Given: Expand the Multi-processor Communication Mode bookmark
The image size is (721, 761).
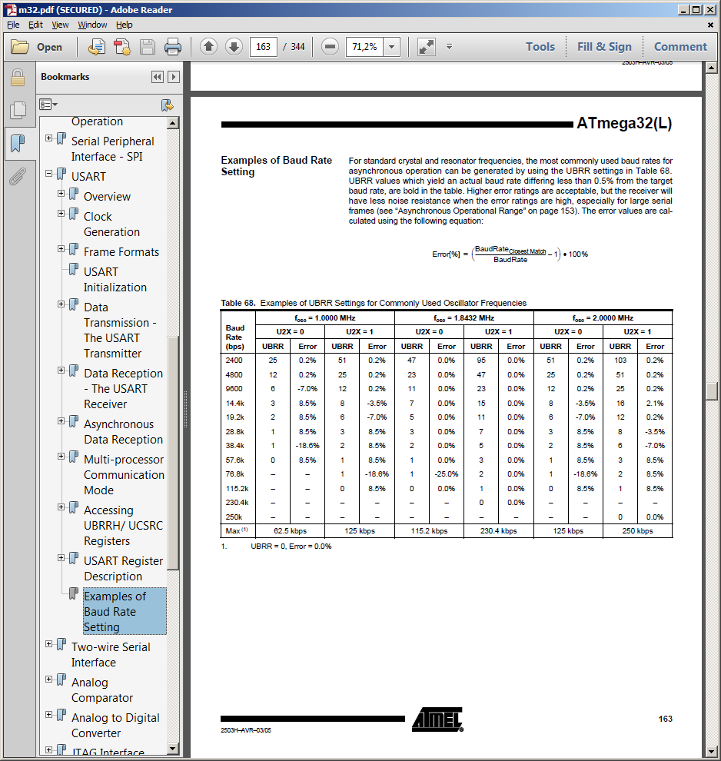Looking at the screenshot, I should click(x=61, y=456).
